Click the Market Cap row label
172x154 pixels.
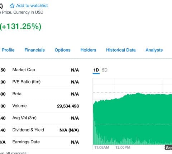coord(24,70)
